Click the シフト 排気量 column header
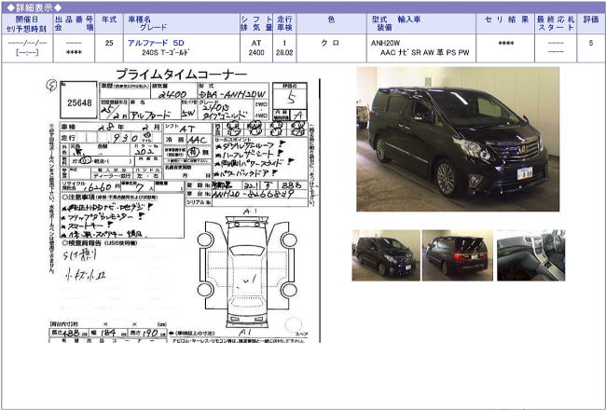The height and width of the screenshot is (410, 606). coord(256,23)
